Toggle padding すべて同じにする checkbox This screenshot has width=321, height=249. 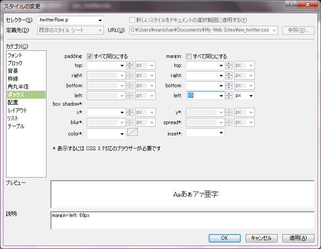89,56
